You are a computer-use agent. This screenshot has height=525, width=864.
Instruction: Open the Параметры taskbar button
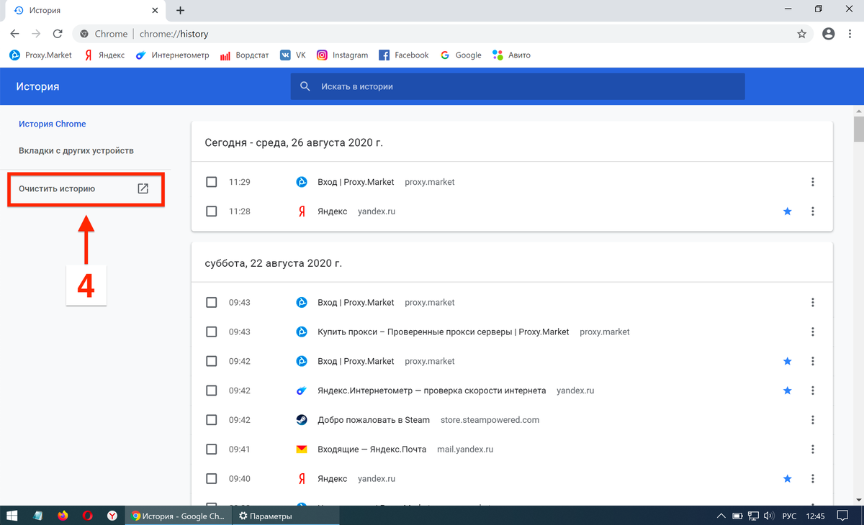click(287, 516)
